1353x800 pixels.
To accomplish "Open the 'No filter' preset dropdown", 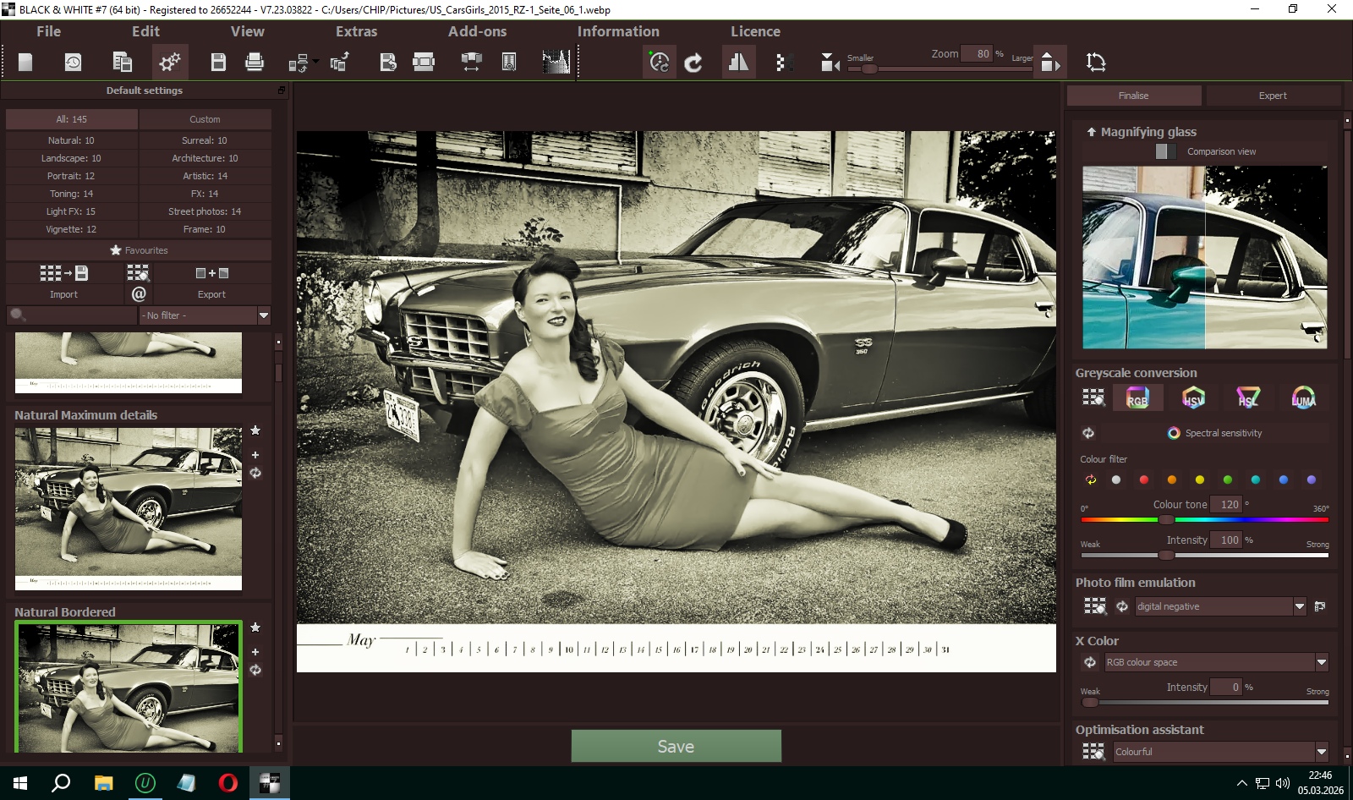I will (263, 315).
